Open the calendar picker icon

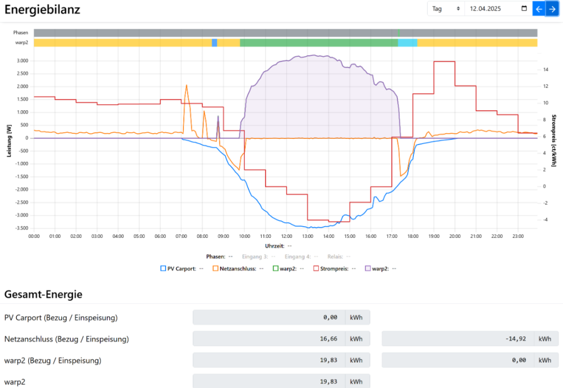(524, 9)
